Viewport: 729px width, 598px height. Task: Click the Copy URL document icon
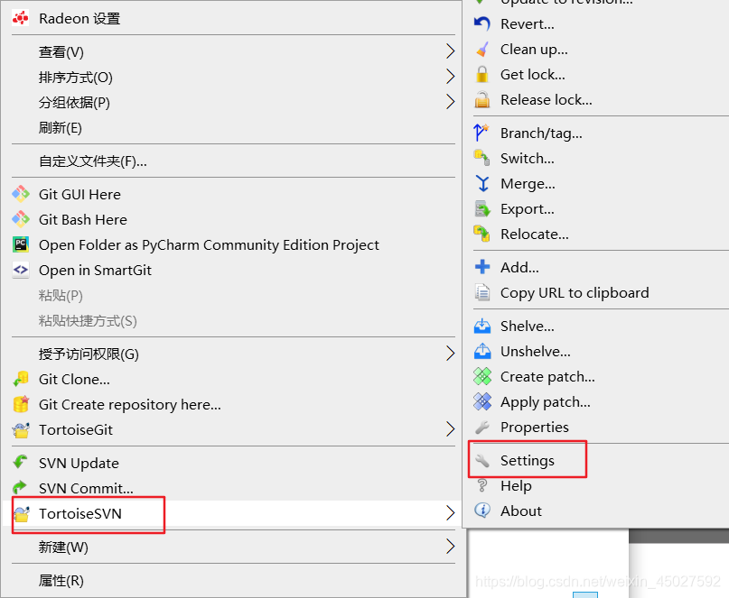(482, 292)
